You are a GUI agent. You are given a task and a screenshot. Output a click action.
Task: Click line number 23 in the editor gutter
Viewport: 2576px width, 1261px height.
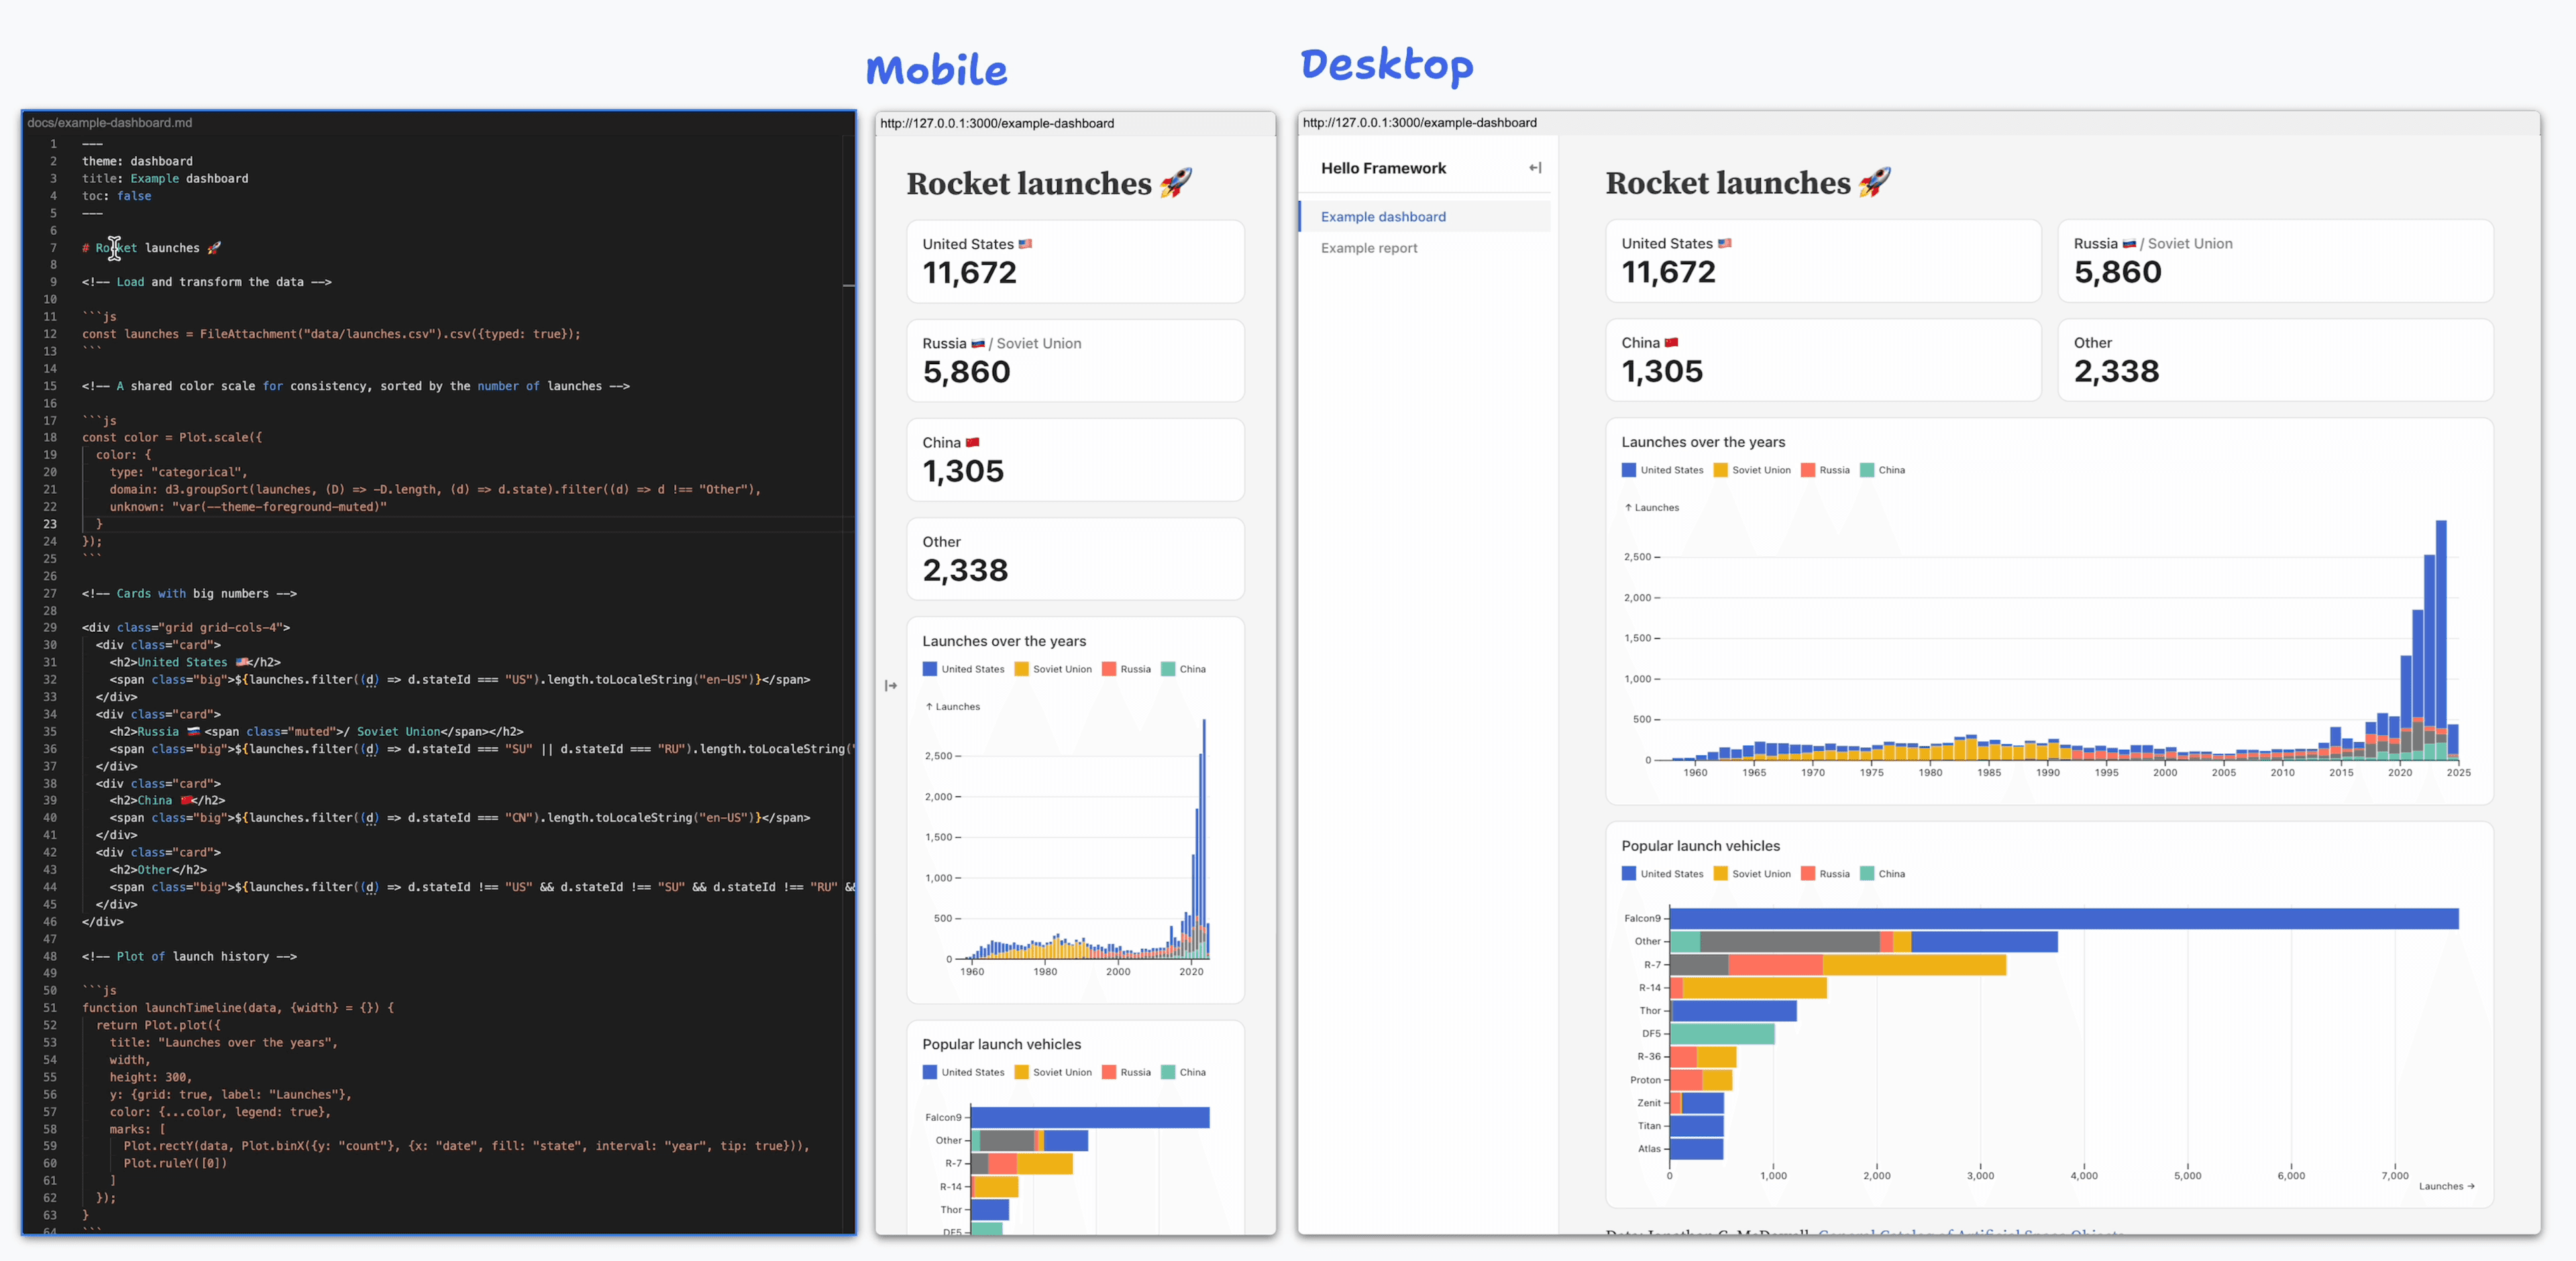pos(49,524)
